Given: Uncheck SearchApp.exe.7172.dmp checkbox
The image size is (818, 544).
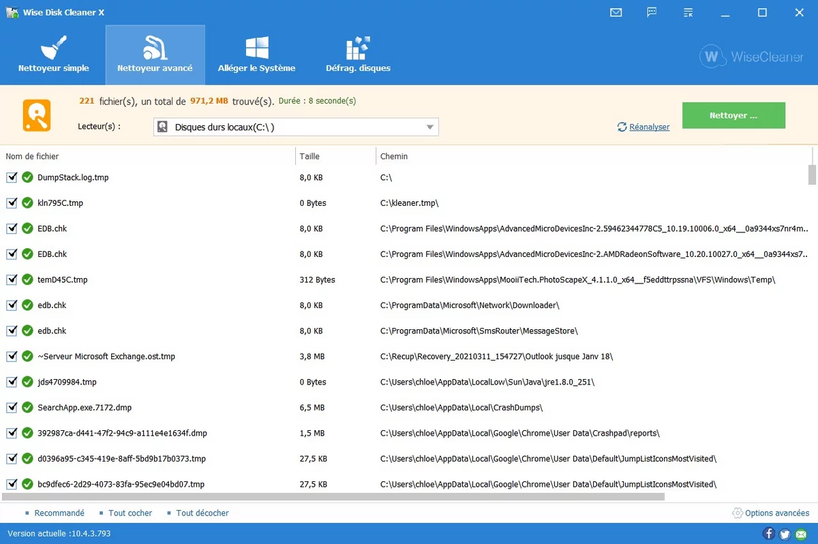Looking at the screenshot, I should 12,408.
